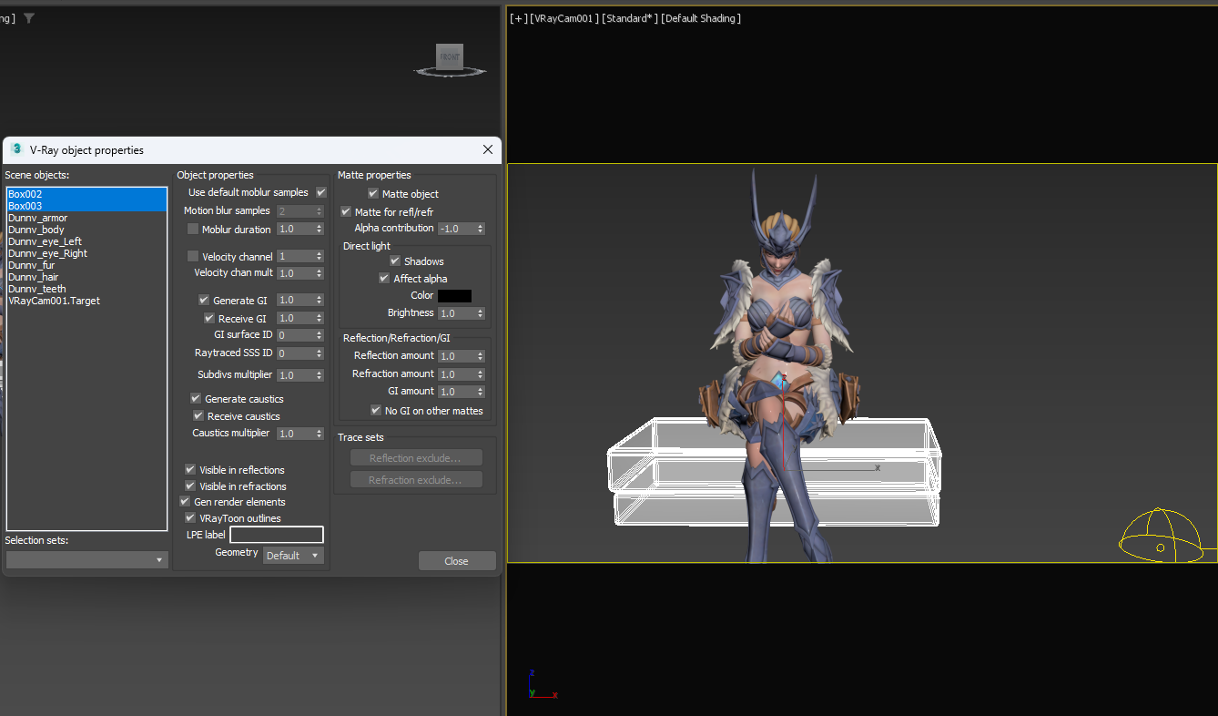
Task: Toggle Generate caustics checkbox
Action: (x=196, y=399)
